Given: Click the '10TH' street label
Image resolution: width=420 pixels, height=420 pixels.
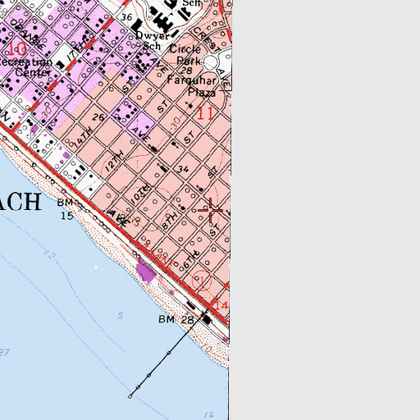Looking at the screenshot, I should pyautogui.click(x=140, y=194).
